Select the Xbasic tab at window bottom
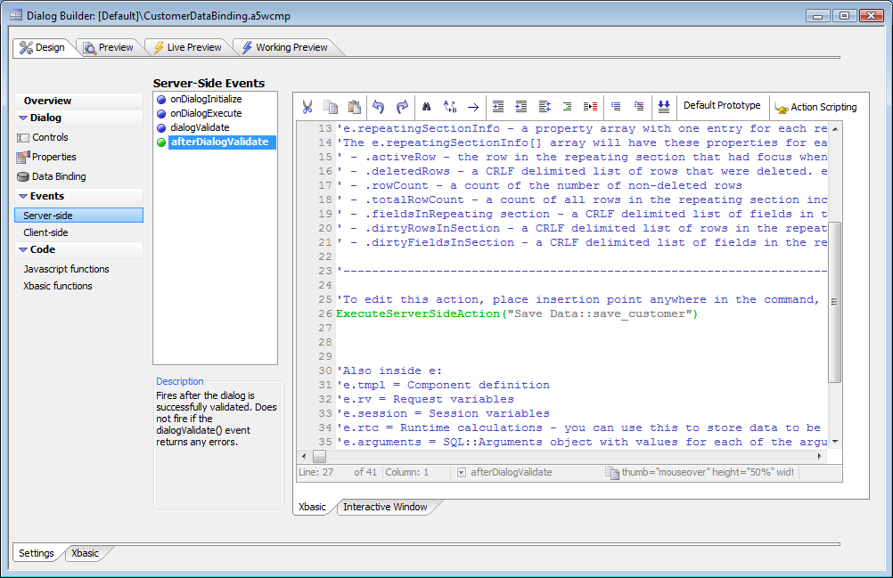893x578 pixels. coord(85,553)
